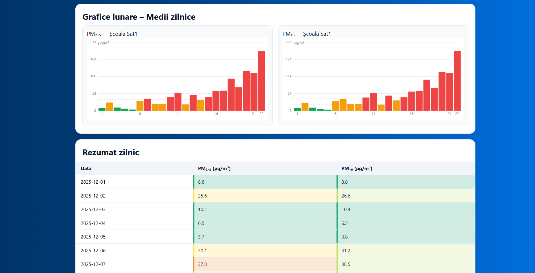The height and width of the screenshot is (273, 535).
Task: Click the "Grafice lunare – Medii zilnice" heading
Action: pyautogui.click(x=139, y=17)
